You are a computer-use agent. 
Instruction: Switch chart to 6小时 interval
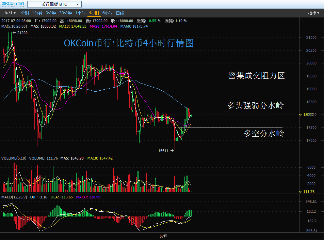107,13
